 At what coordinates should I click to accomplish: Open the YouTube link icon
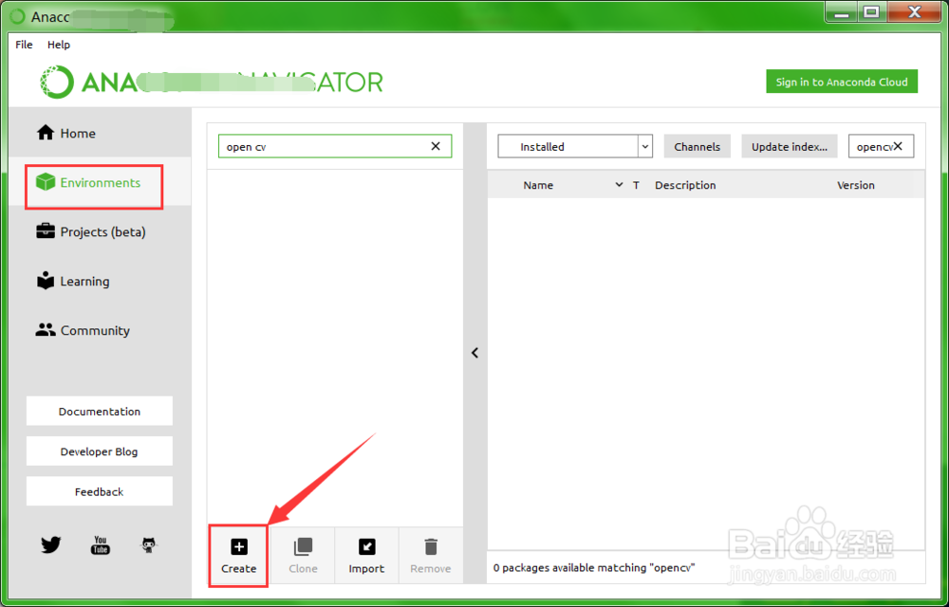[x=101, y=545]
